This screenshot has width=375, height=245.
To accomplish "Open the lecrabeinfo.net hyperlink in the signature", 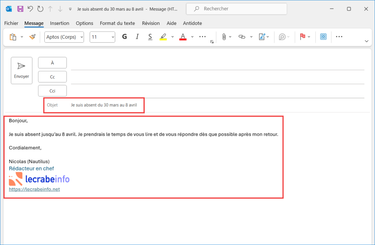I will point(34,189).
